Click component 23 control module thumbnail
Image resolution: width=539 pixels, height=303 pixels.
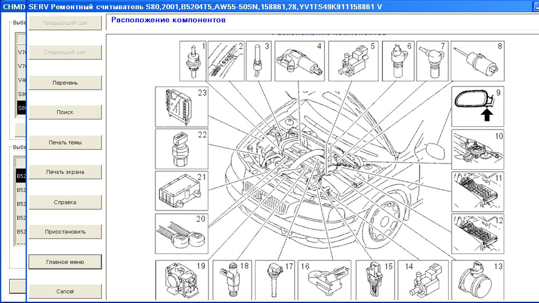pyautogui.click(x=181, y=106)
